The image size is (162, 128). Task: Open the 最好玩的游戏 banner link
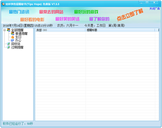[86, 12]
